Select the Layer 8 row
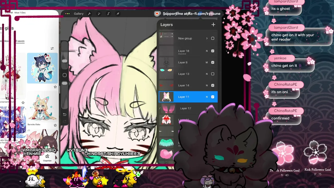 pos(188,62)
